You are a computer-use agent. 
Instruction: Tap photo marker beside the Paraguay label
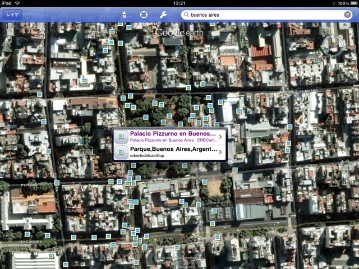point(57,183)
